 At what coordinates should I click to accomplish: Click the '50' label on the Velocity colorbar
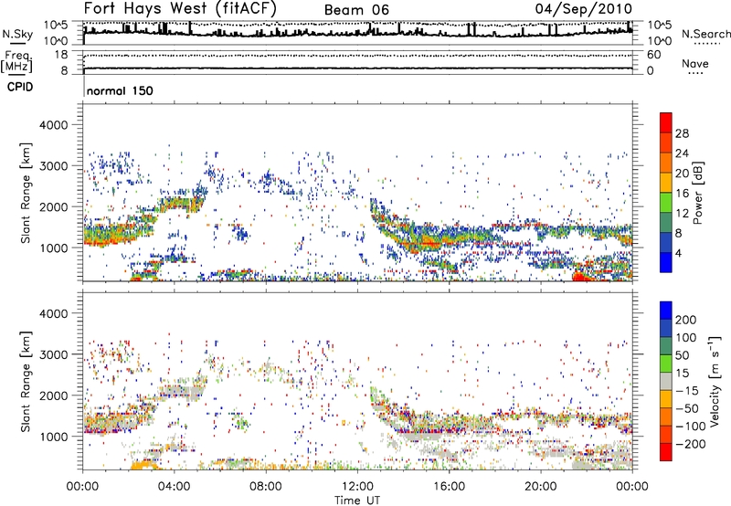coord(682,355)
